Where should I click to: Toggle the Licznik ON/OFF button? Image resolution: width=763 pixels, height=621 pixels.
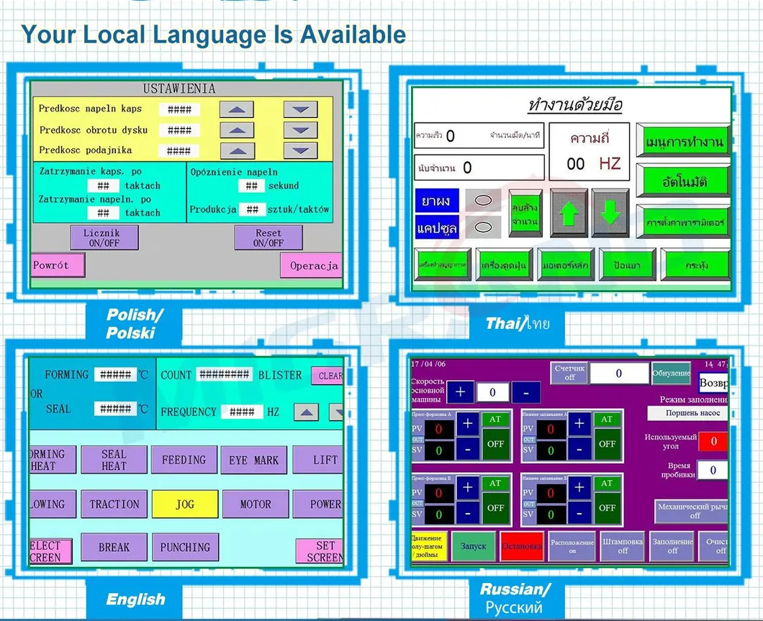tap(104, 237)
